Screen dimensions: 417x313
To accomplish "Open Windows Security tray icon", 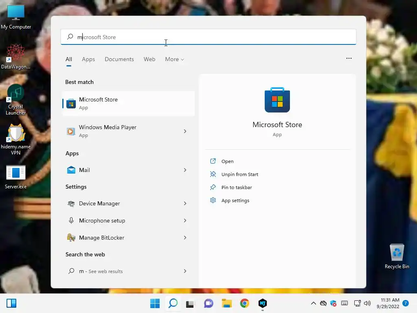I will [334, 303].
